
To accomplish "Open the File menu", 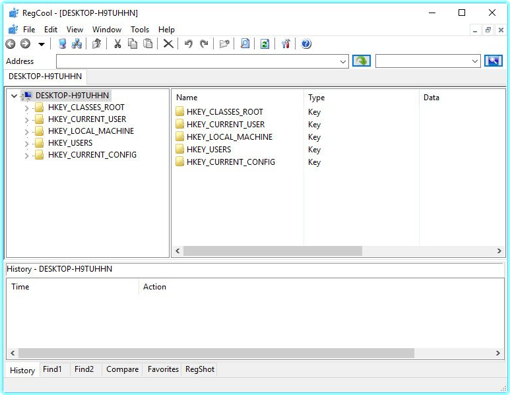I will (29, 30).
